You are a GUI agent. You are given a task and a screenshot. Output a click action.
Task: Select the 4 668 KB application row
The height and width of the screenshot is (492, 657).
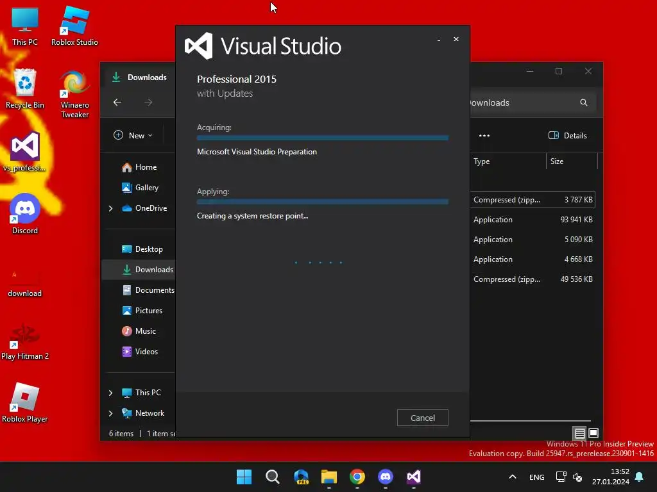[x=533, y=259]
